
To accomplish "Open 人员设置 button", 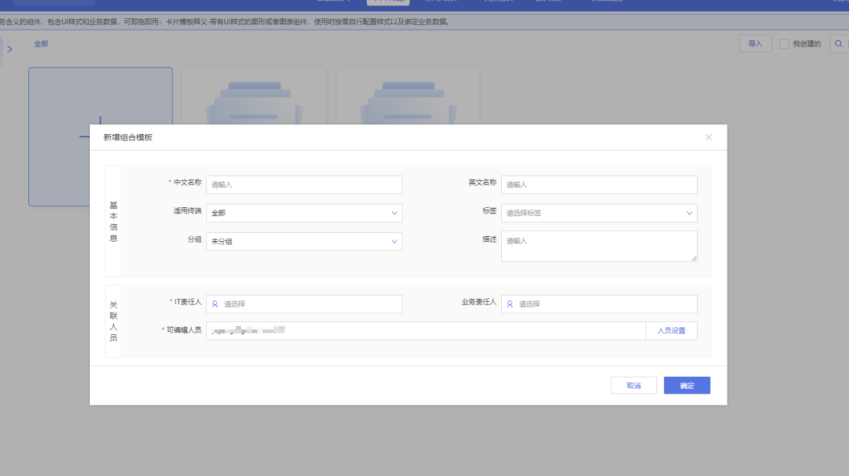I will 671,330.
